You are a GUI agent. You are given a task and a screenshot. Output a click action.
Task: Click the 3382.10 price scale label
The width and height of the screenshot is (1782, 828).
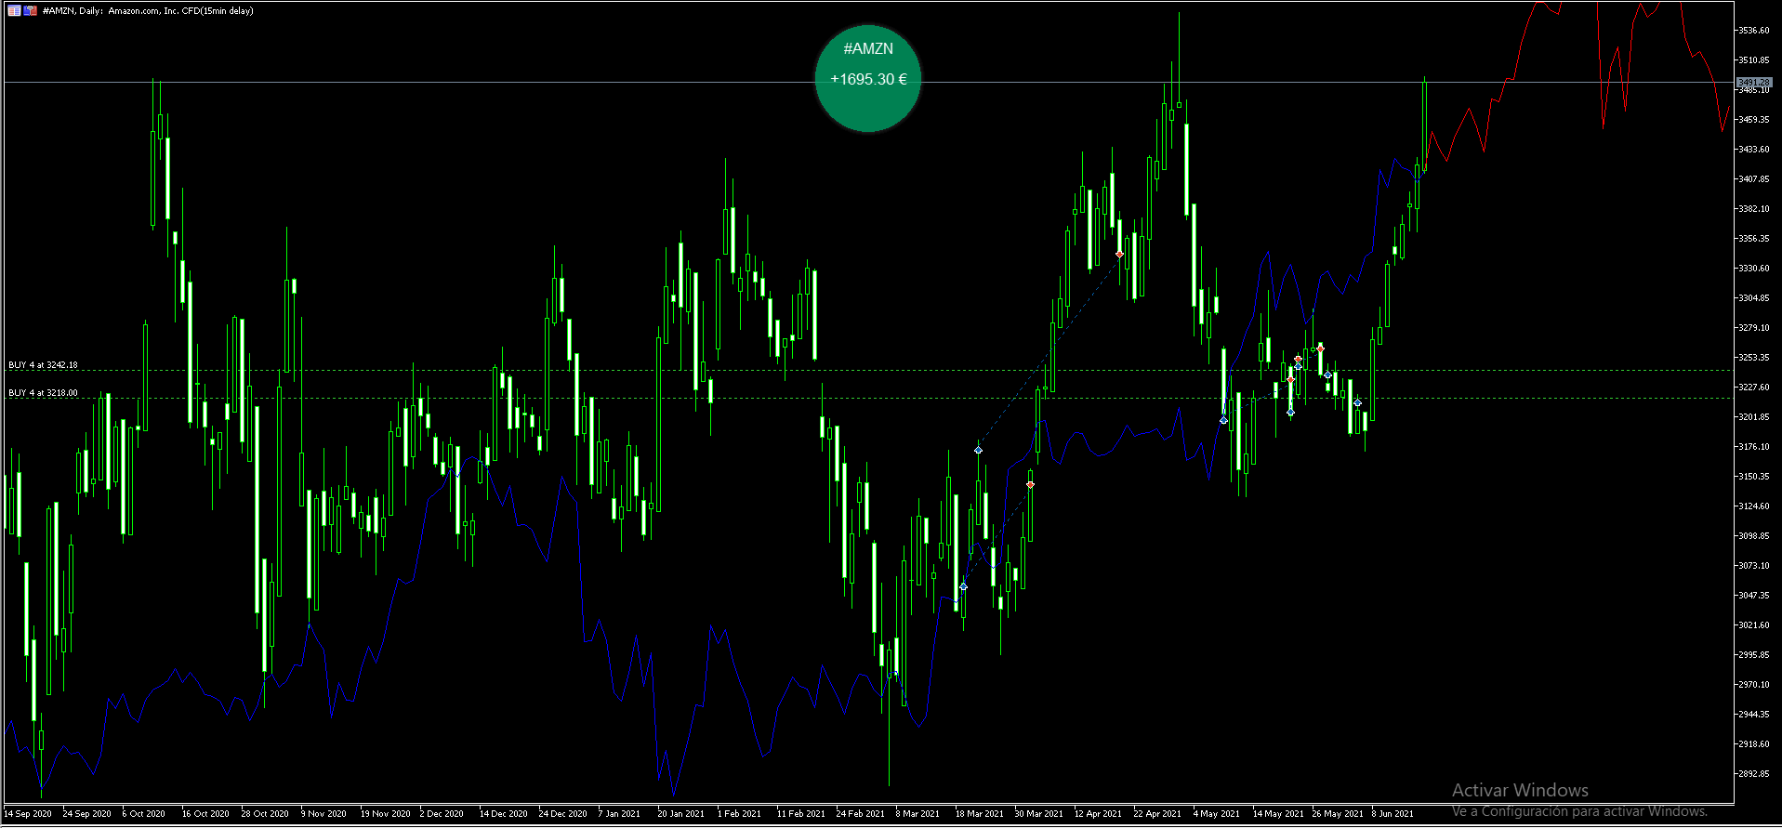(x=1754, y=209)
